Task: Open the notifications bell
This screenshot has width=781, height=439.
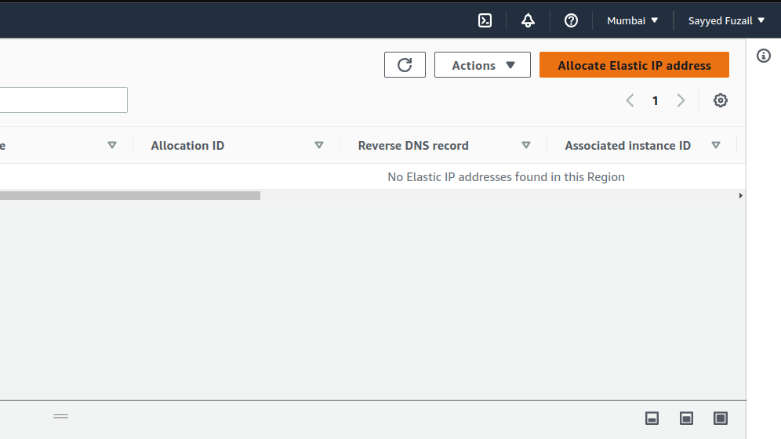Action: tap(528, 20)
